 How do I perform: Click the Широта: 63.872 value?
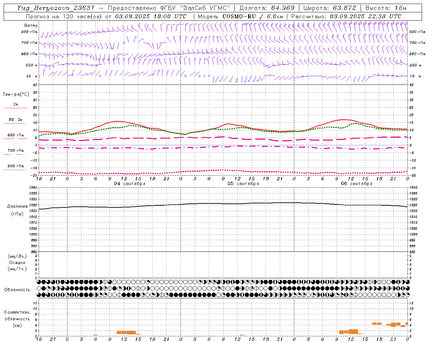(x=330, y=8)
